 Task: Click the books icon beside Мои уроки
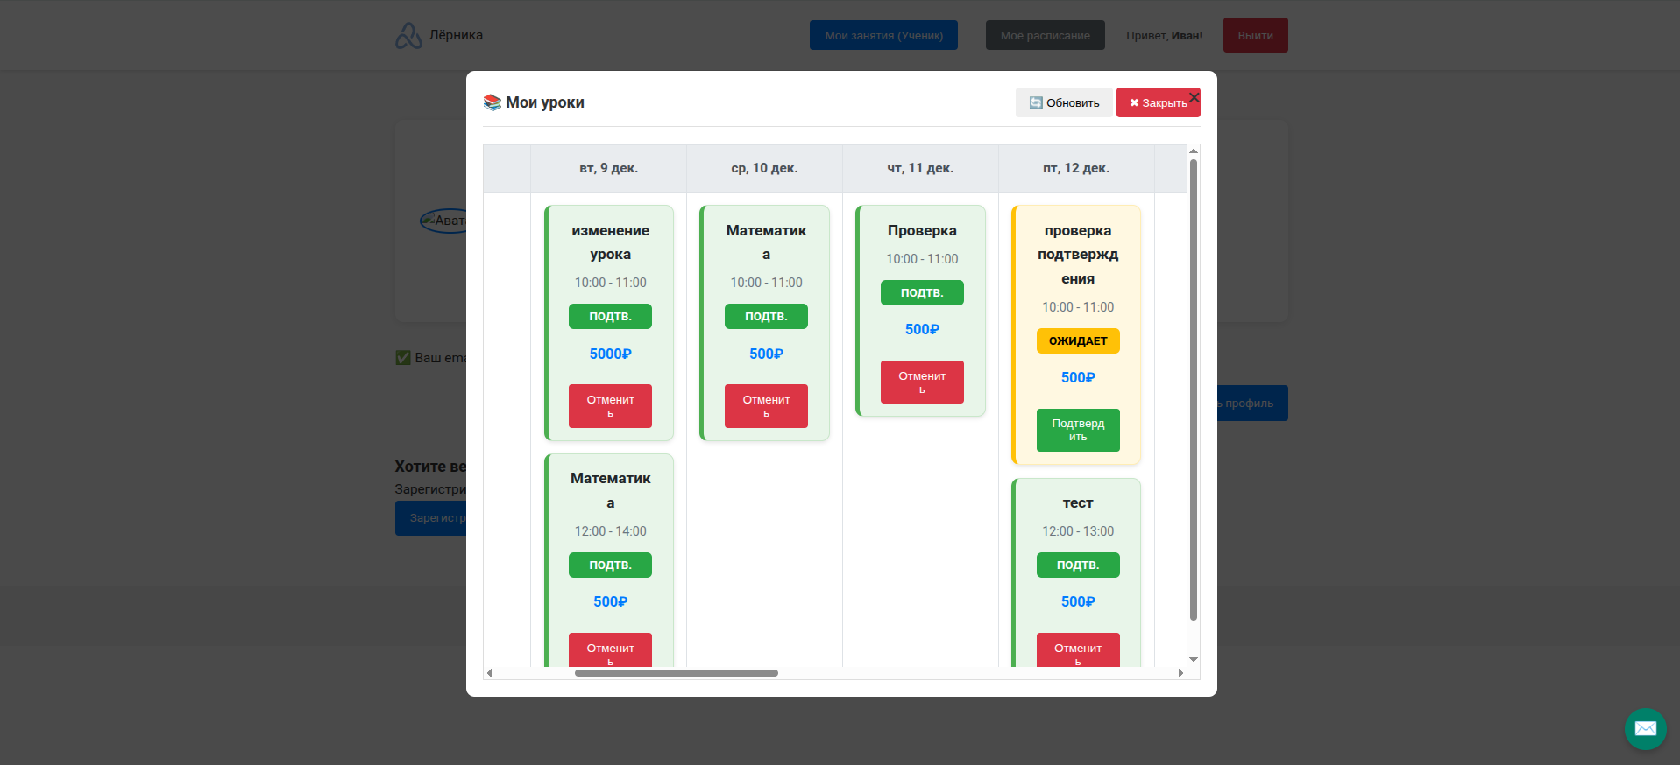pyautogui.click(x=493, y=102)
